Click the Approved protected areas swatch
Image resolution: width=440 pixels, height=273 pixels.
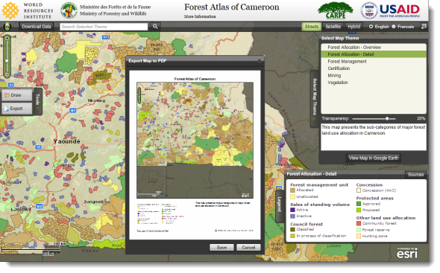pyautogui.click(x=359, y=204)
